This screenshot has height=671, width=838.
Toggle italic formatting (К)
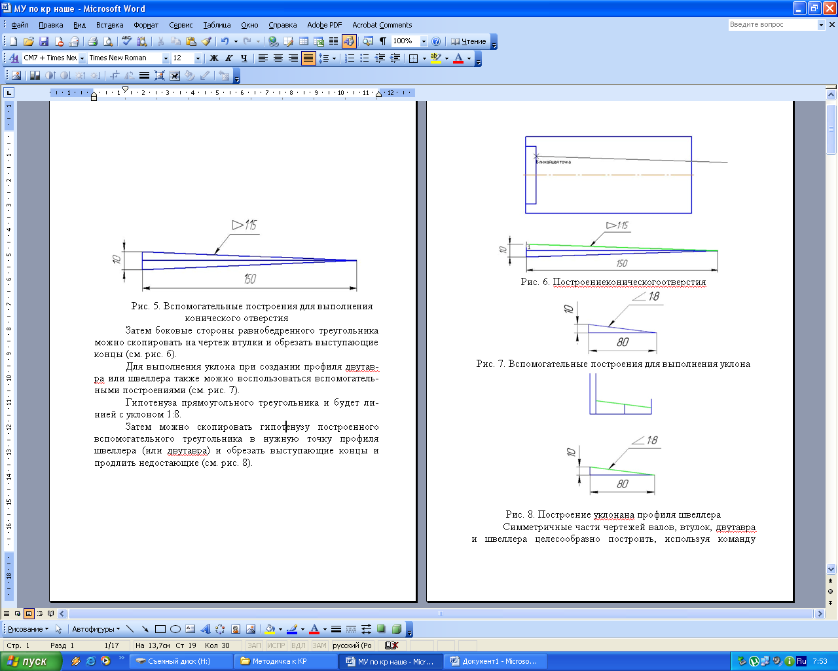(228, 58)
